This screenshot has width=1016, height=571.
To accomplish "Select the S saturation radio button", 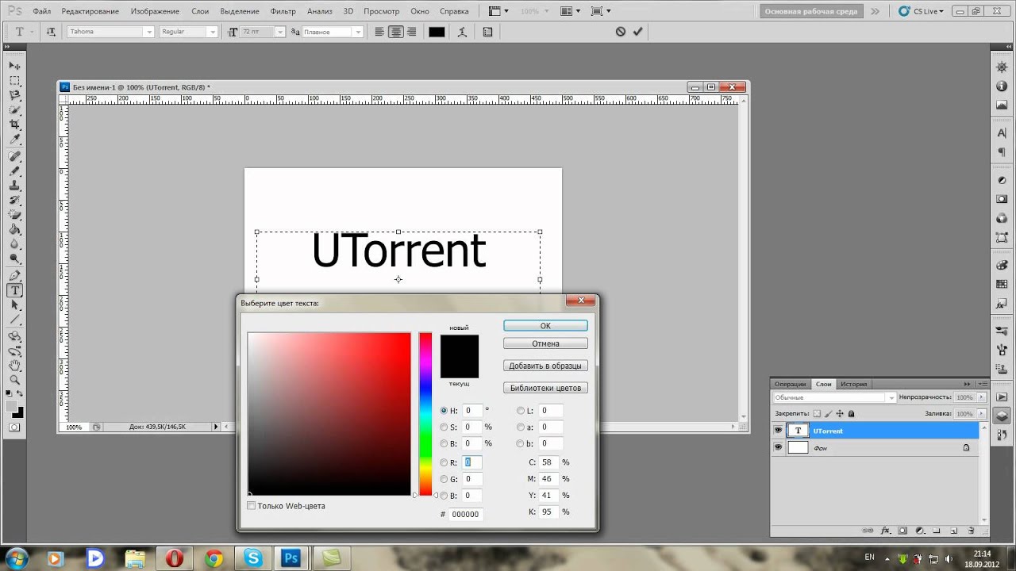I will 444,427.
